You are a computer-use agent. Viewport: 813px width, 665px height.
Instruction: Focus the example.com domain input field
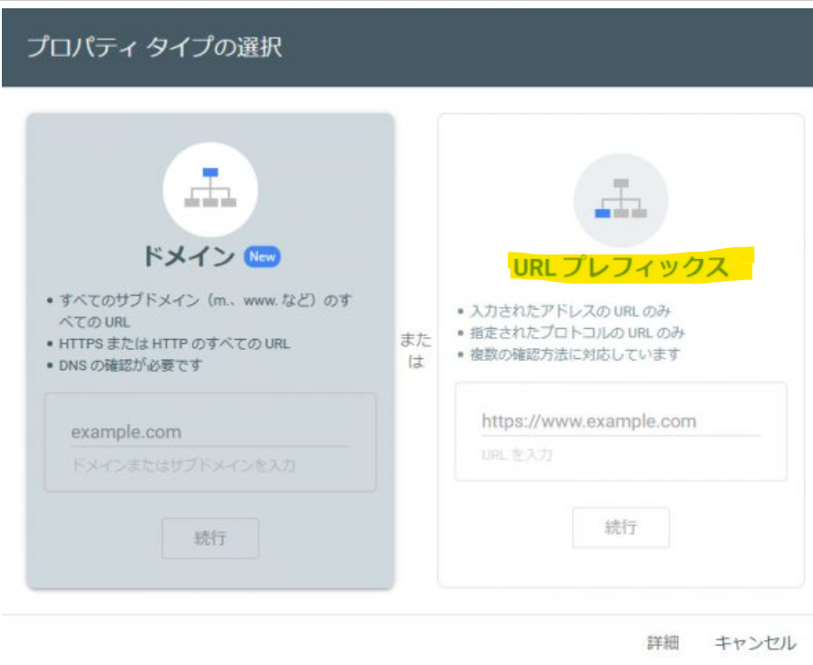pos(210,433)
